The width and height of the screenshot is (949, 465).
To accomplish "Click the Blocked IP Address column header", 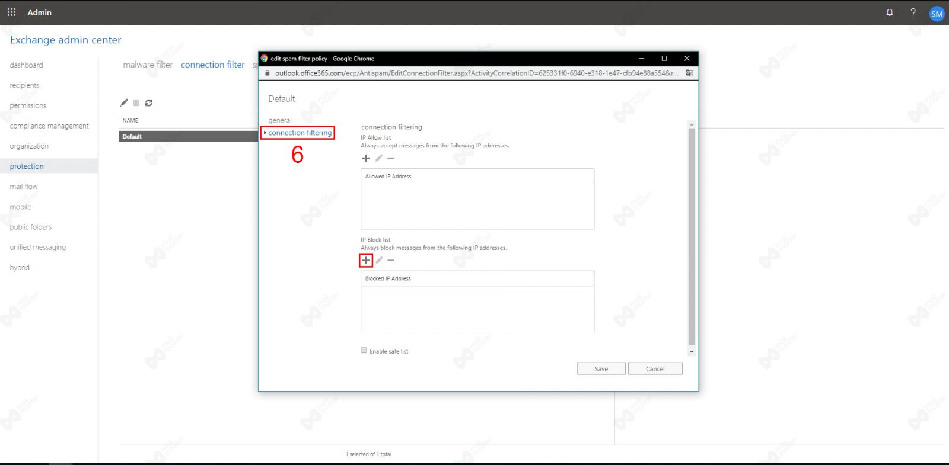I will point(477,278).
